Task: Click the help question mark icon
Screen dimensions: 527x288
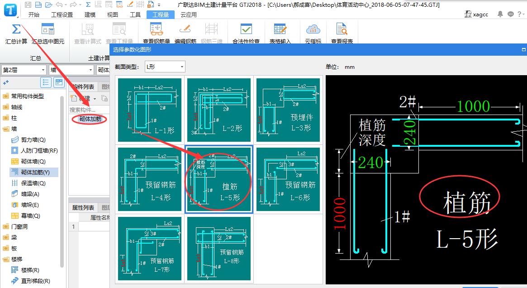Action: pos(519,14)
